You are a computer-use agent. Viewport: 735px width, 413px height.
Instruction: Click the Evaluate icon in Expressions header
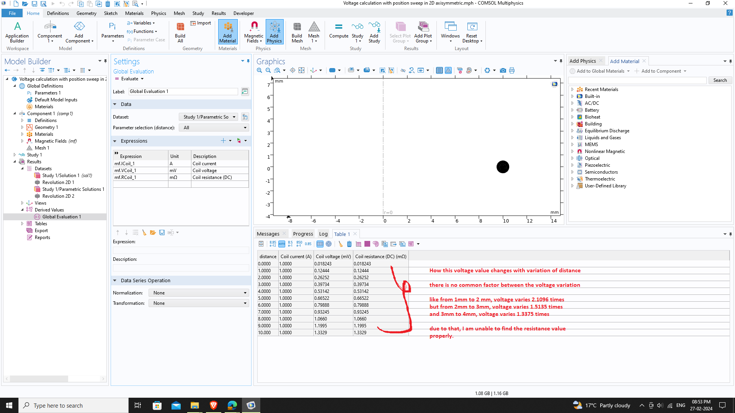click(x=238, y=141)
